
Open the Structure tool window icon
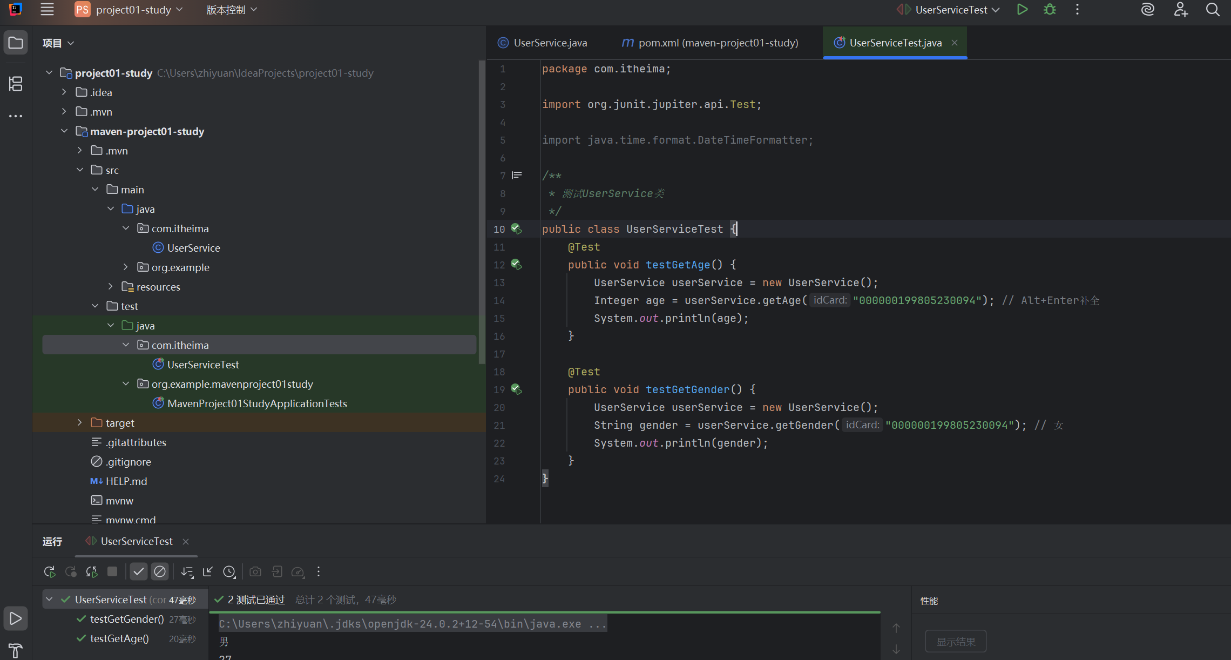click(16, 84)
